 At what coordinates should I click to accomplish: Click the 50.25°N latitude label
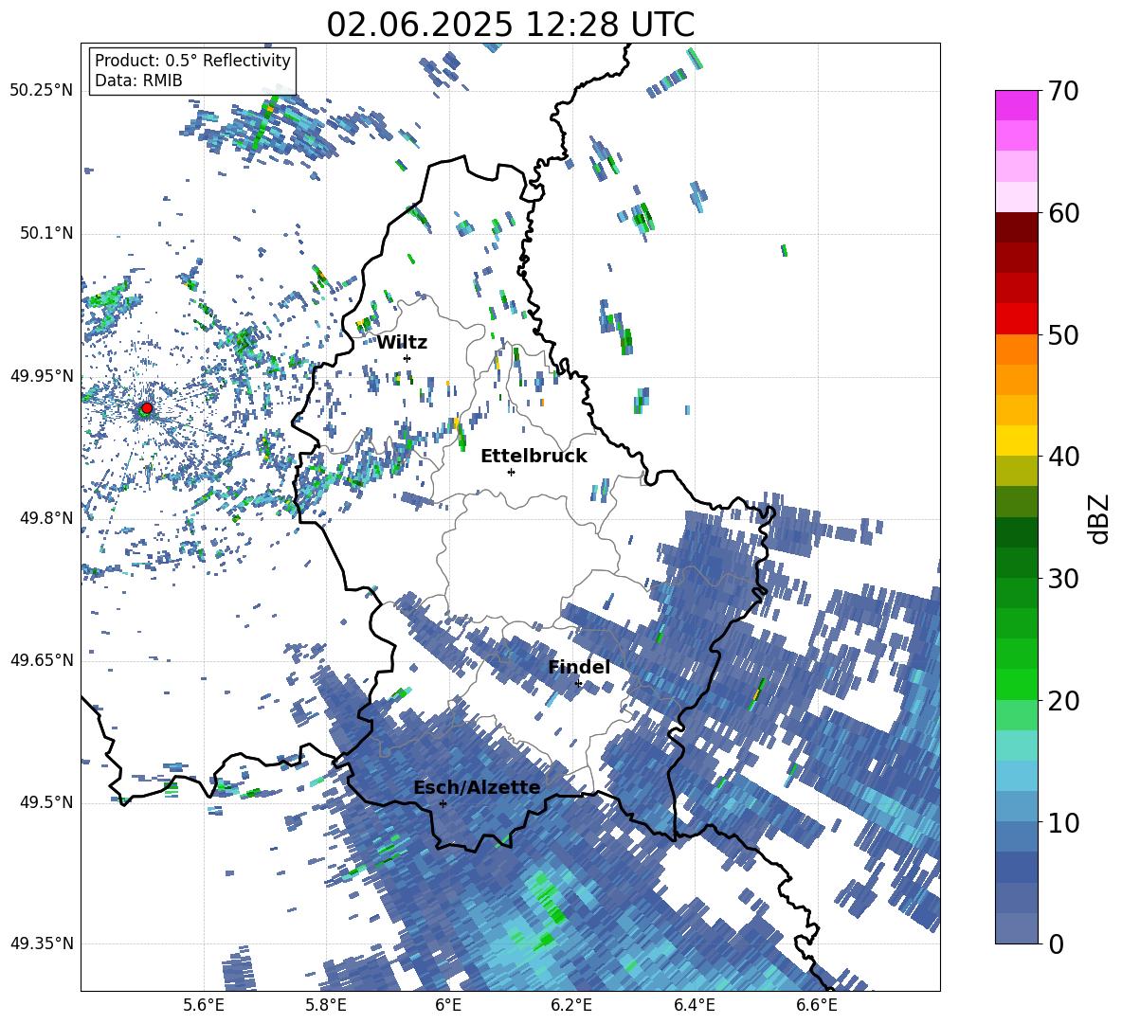42,91
